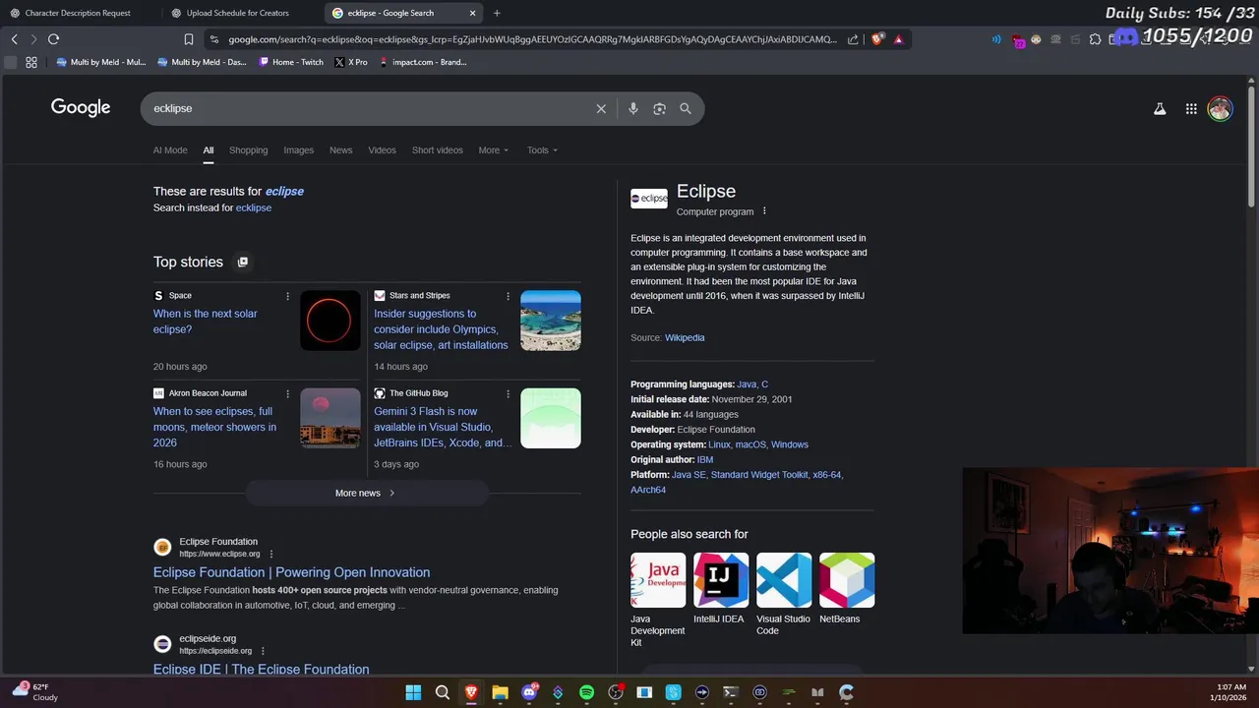Go back to the previous page
The width and height of the screenshot is (1259, 708).
pos(14,39)
